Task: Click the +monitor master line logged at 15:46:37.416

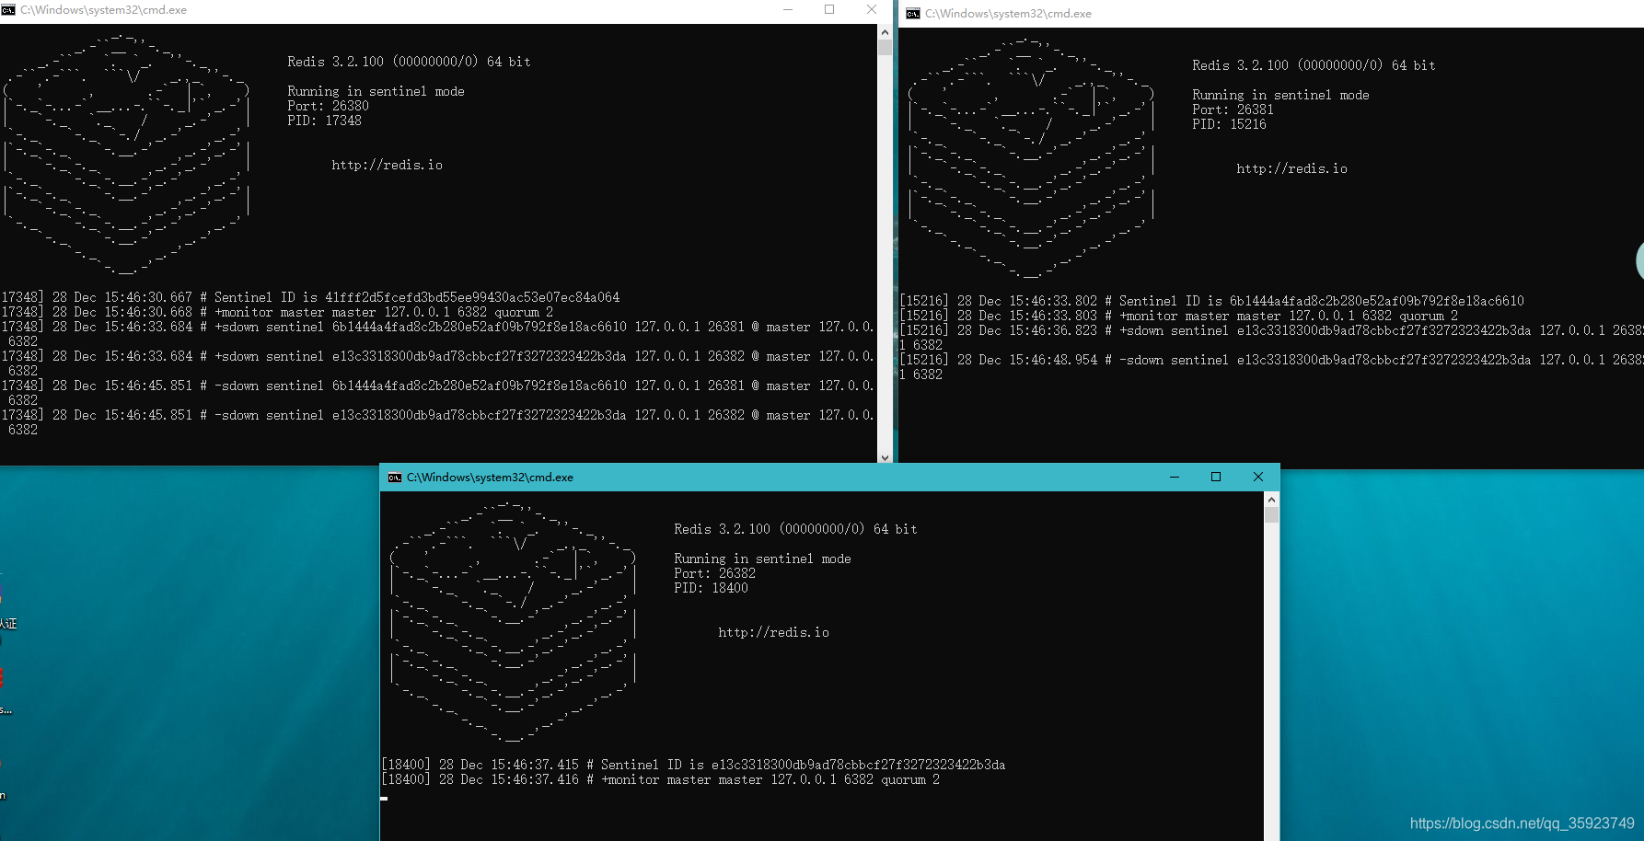Action: [x=661, y=780]
